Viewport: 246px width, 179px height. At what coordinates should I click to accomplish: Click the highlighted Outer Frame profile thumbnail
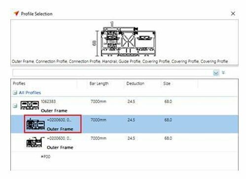[35, 124]
